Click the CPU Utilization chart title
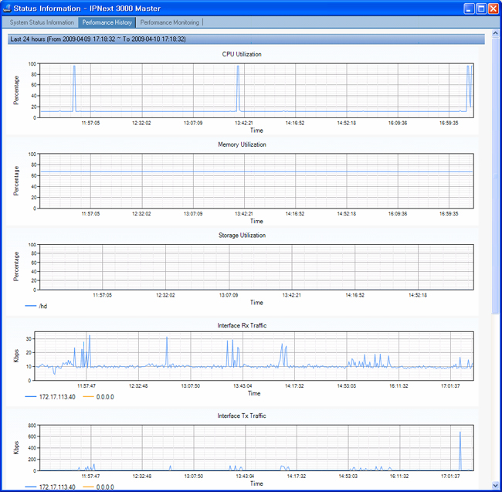The height and width of the screenshot is (492, 502). 241,55
